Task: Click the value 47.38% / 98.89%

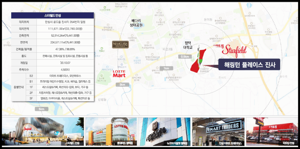Action: (x=65, y=49)
